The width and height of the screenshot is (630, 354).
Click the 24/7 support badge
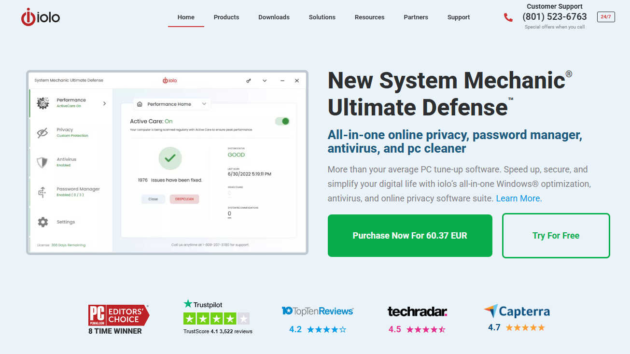point(605,17)
